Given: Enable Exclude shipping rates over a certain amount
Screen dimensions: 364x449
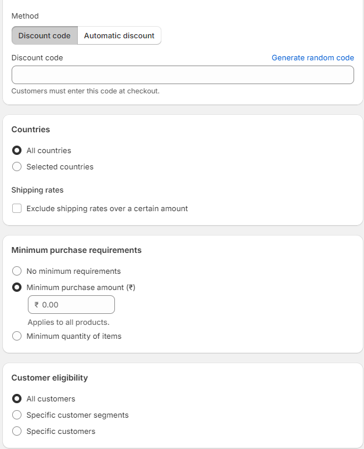Looking at the screenshot, I should (17, 208).
